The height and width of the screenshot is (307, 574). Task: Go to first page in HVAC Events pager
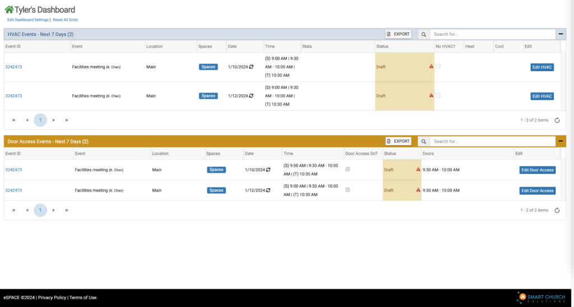(13, 120)
